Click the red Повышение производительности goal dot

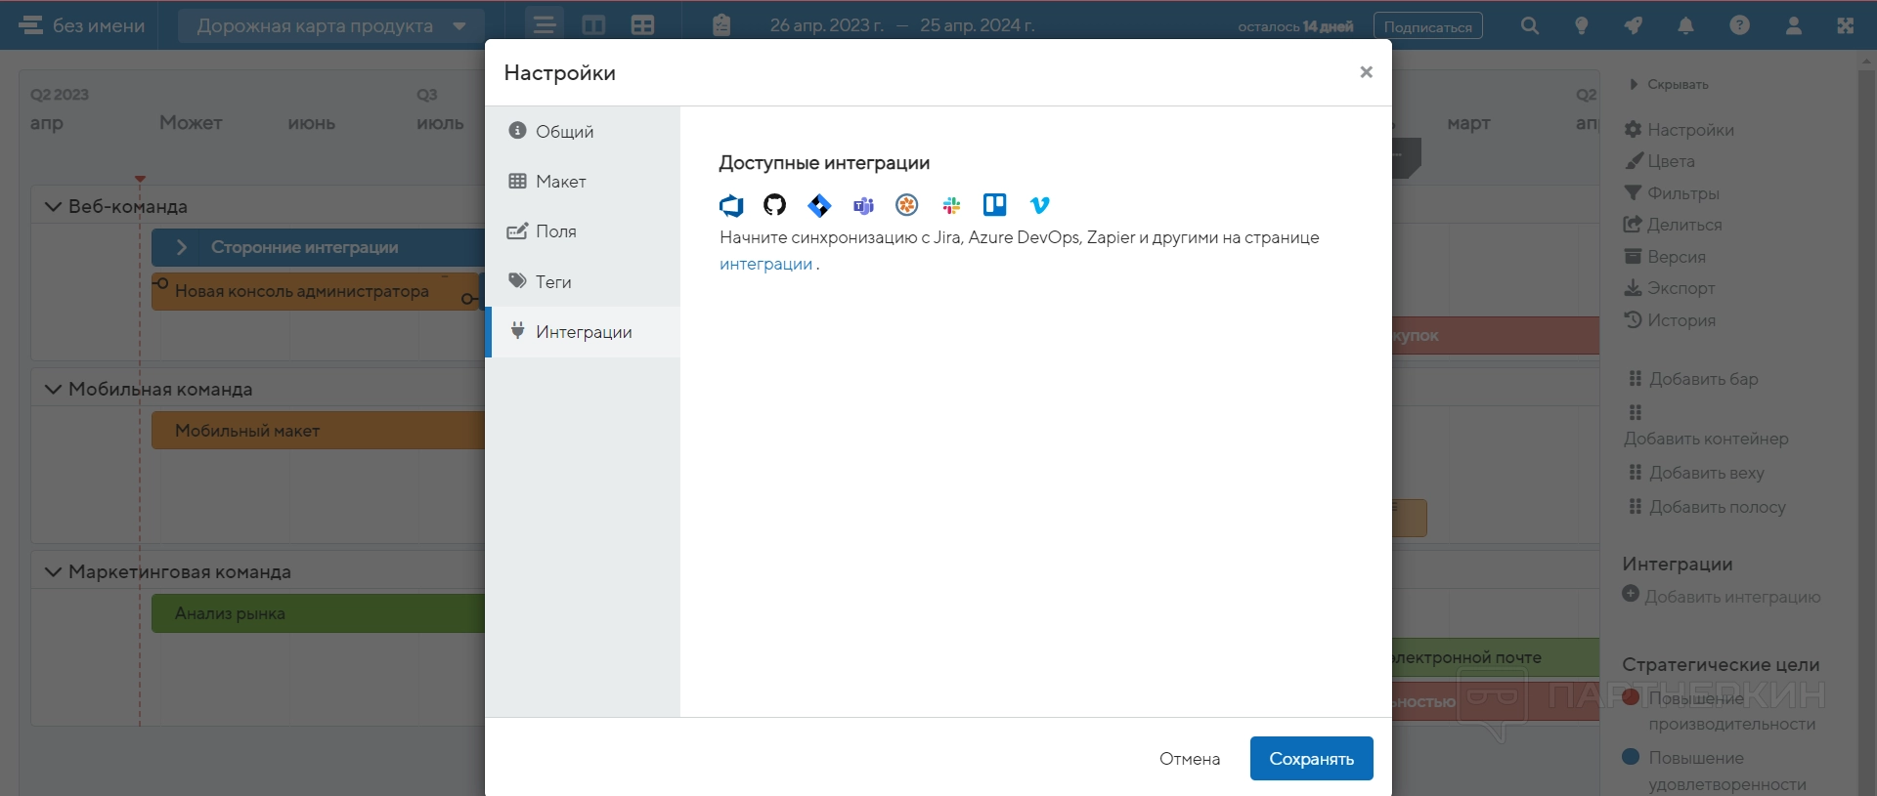coord(1631,697)
